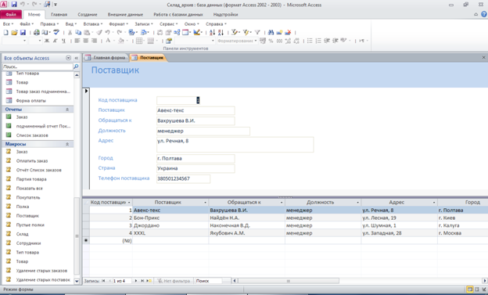Screen dimensions: 488x295
Task: Open the Список заказов report
Action: pos(32,135)
